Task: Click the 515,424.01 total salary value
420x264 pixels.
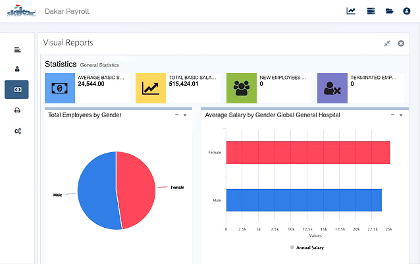Action: point(184,84)
